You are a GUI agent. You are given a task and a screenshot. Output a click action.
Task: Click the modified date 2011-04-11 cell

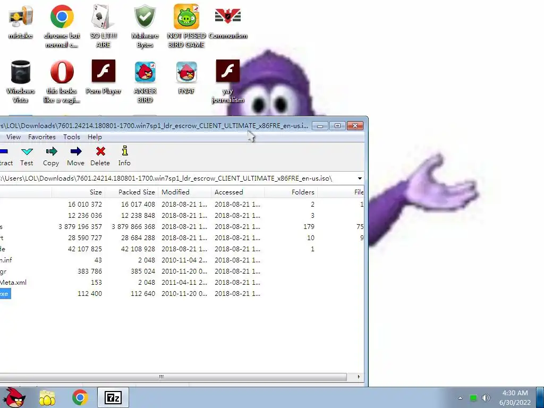click(184, 283)
